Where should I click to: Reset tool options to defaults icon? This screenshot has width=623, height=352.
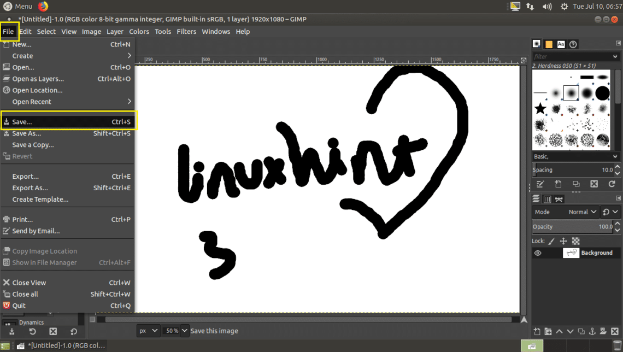coord(74,331)
